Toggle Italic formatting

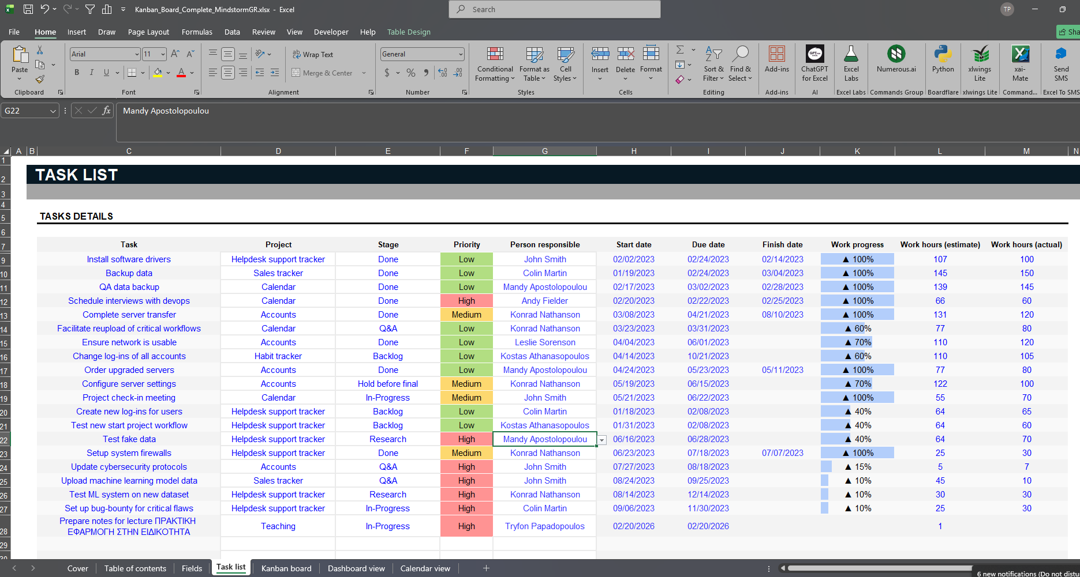(91, 73)
